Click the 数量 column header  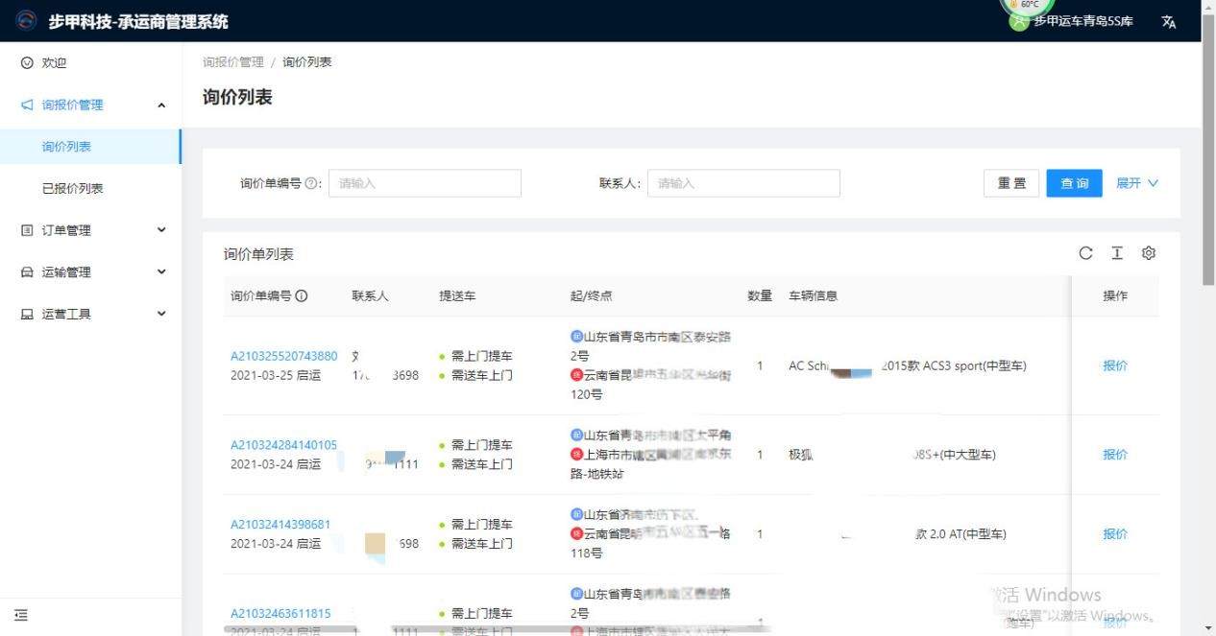pyautogui.click(x=761, y=295)
